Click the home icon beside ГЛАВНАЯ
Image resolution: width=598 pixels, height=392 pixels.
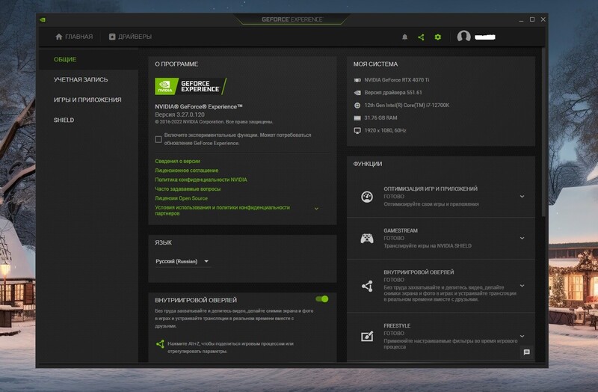pos(59,37)
